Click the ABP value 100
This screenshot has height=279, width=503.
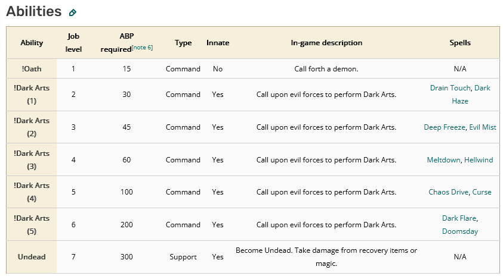pos(126,192)
